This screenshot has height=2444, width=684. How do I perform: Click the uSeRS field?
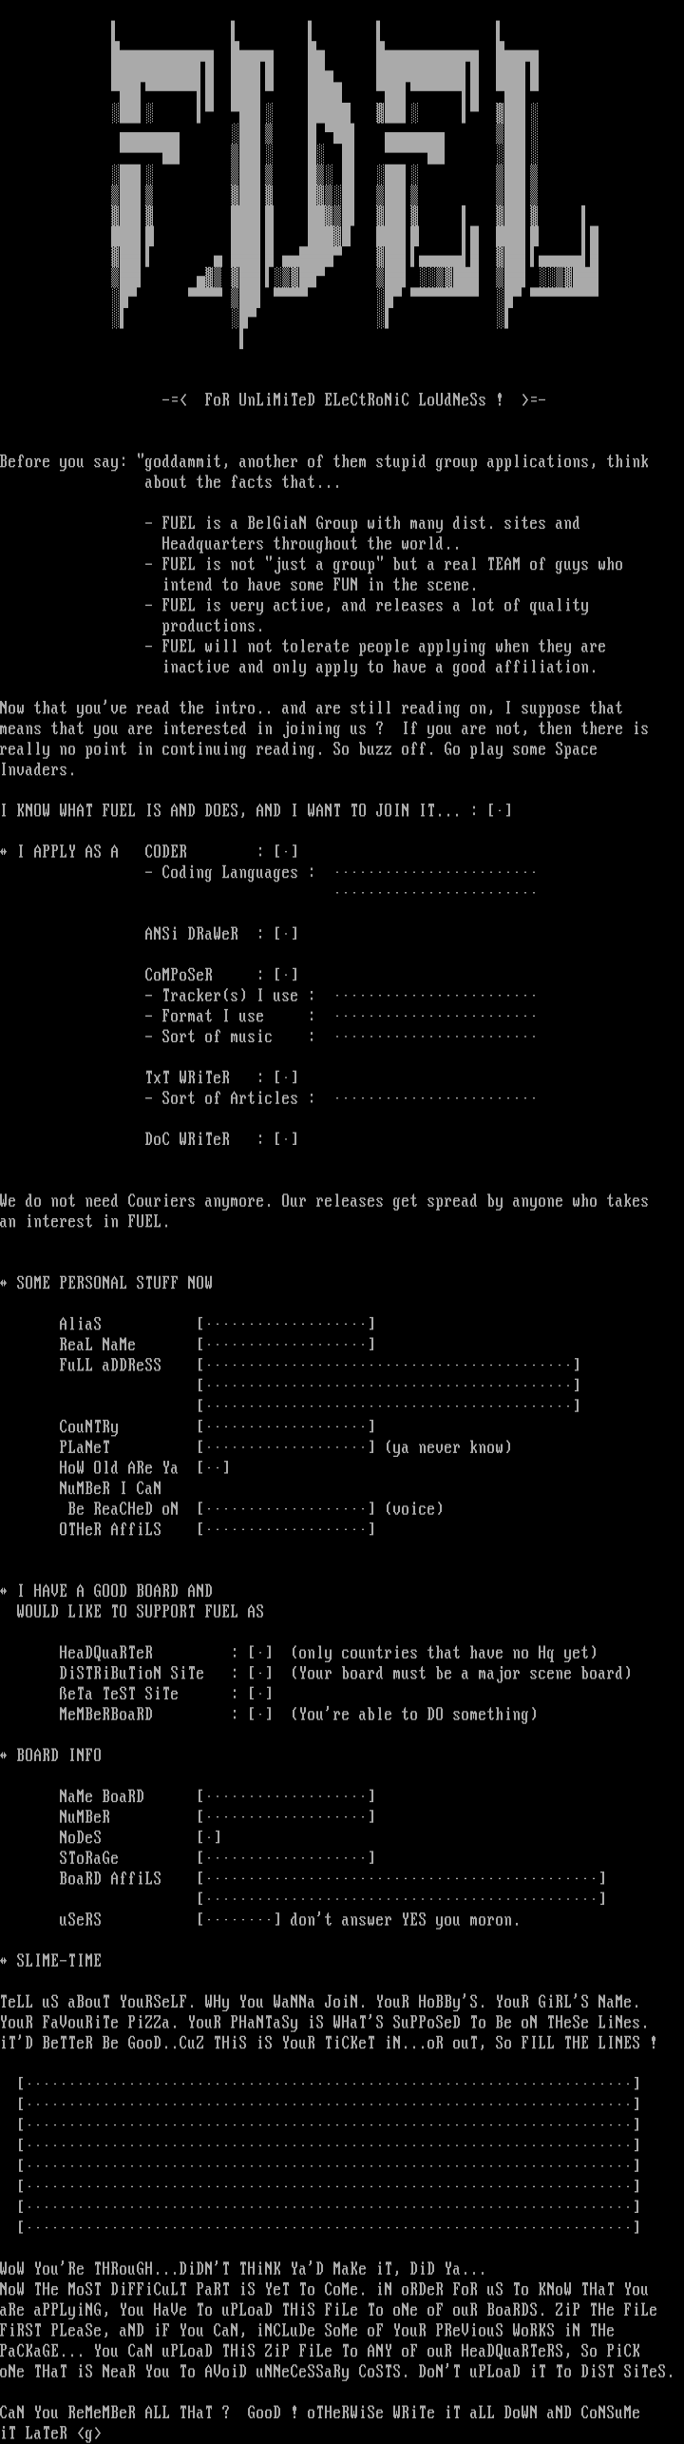239,1920
